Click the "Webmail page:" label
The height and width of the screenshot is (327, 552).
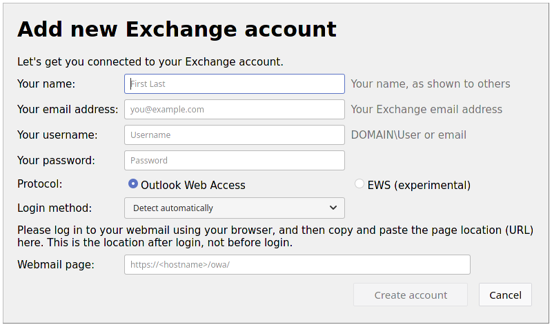tap(56, 265)
